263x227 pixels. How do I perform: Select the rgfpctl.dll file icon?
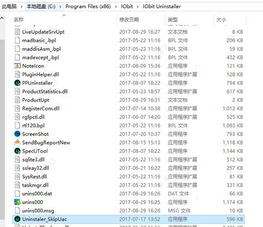pos(17,117)
